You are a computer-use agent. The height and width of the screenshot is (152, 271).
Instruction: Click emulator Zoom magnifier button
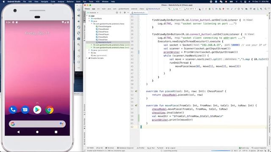click(x=79, y=45)
